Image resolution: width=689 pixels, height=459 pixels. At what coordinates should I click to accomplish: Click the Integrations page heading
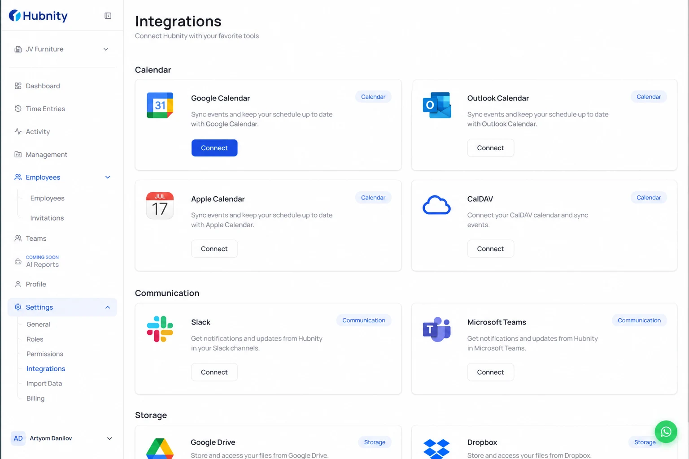click(x=178, y=21)
